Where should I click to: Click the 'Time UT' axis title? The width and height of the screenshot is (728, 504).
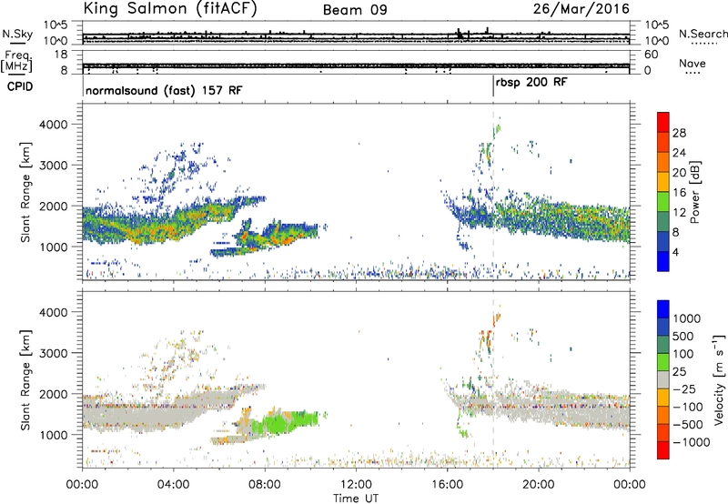click(x=356, y=499)
